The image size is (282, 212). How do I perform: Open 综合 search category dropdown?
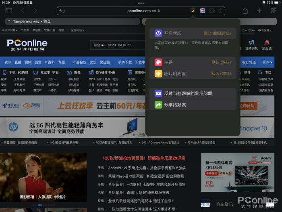[99, 45]
